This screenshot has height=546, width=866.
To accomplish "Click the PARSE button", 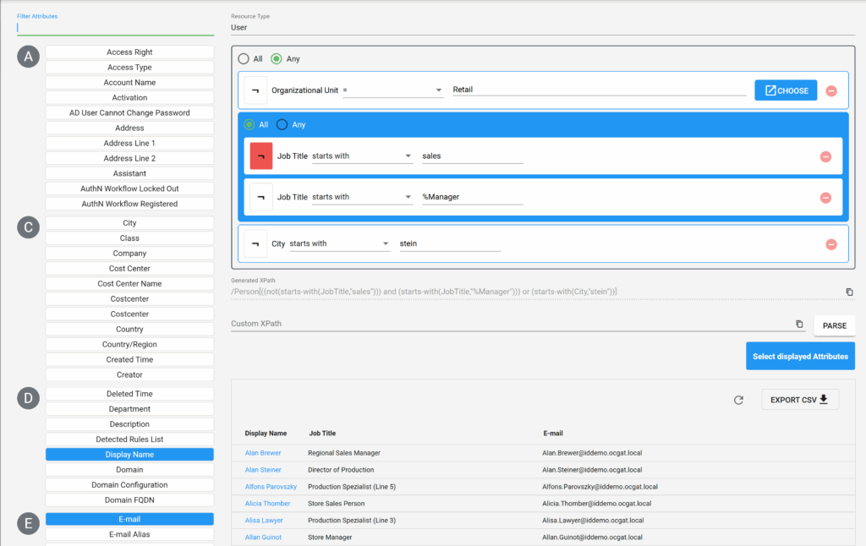I will (x=835, y=325).
